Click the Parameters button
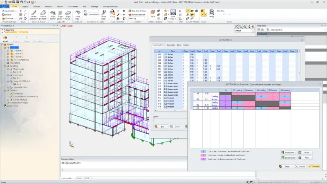 tap(288, 153)
